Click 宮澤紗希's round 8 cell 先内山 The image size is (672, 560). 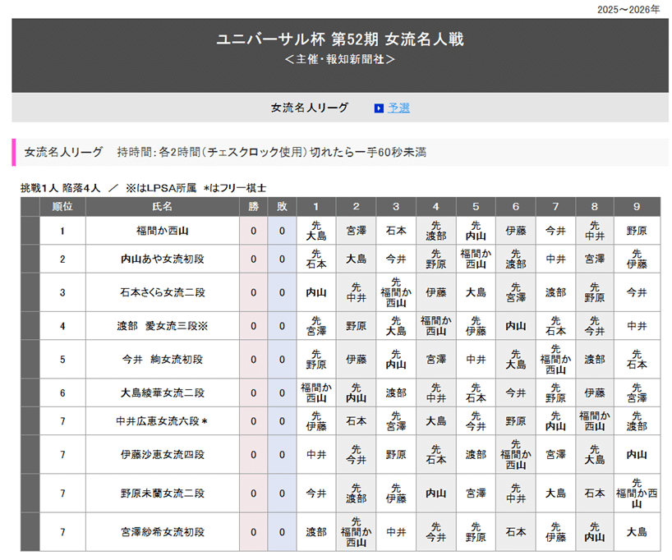[x=595, y=532]
